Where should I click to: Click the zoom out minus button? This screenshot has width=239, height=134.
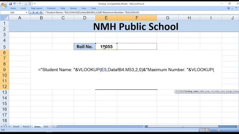[219, 130]
